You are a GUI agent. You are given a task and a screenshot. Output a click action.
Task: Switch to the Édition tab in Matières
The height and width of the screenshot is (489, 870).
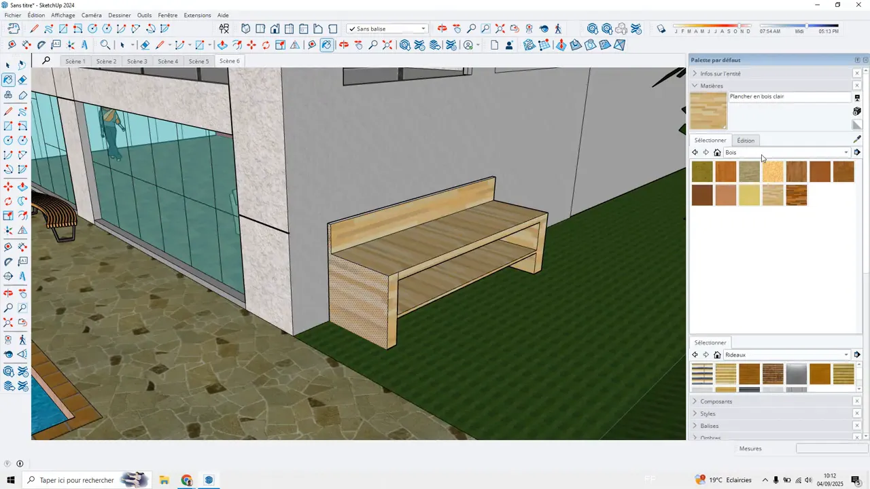(x=746, y=141)
